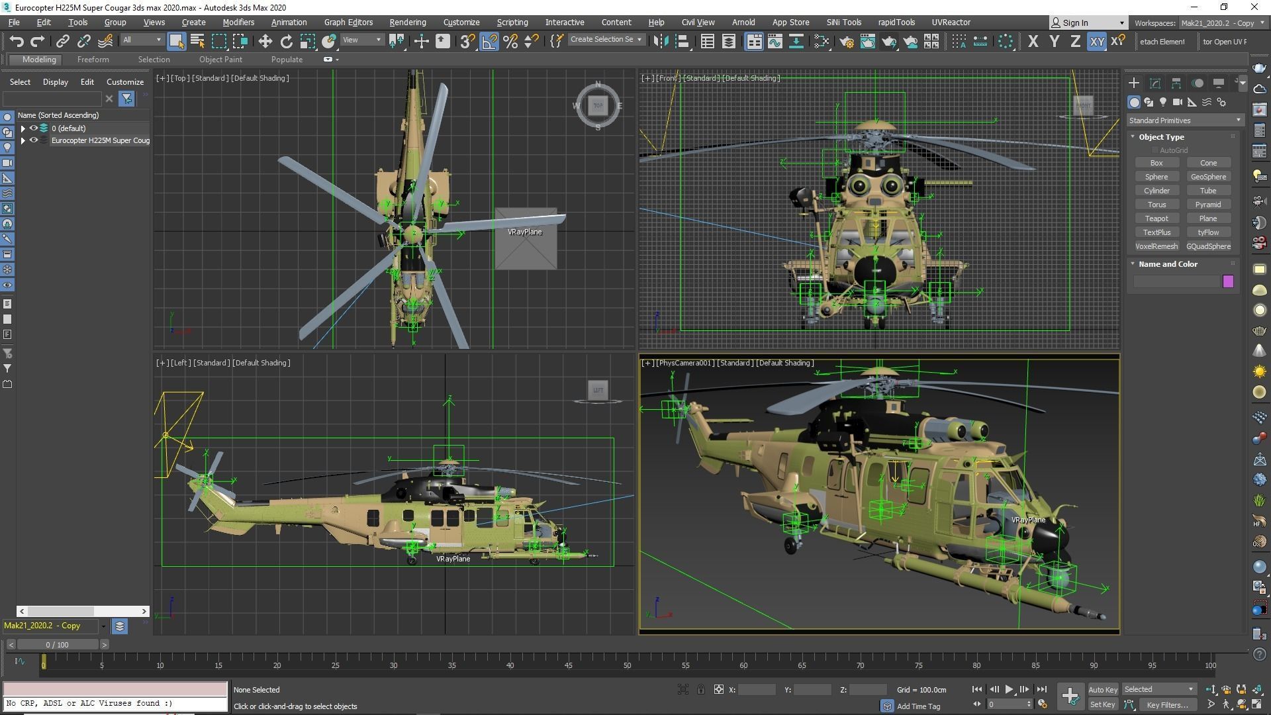Open the reference coordinate View dropdown
The width and height of the screenshot is (1271, 715).
point(361,40)
